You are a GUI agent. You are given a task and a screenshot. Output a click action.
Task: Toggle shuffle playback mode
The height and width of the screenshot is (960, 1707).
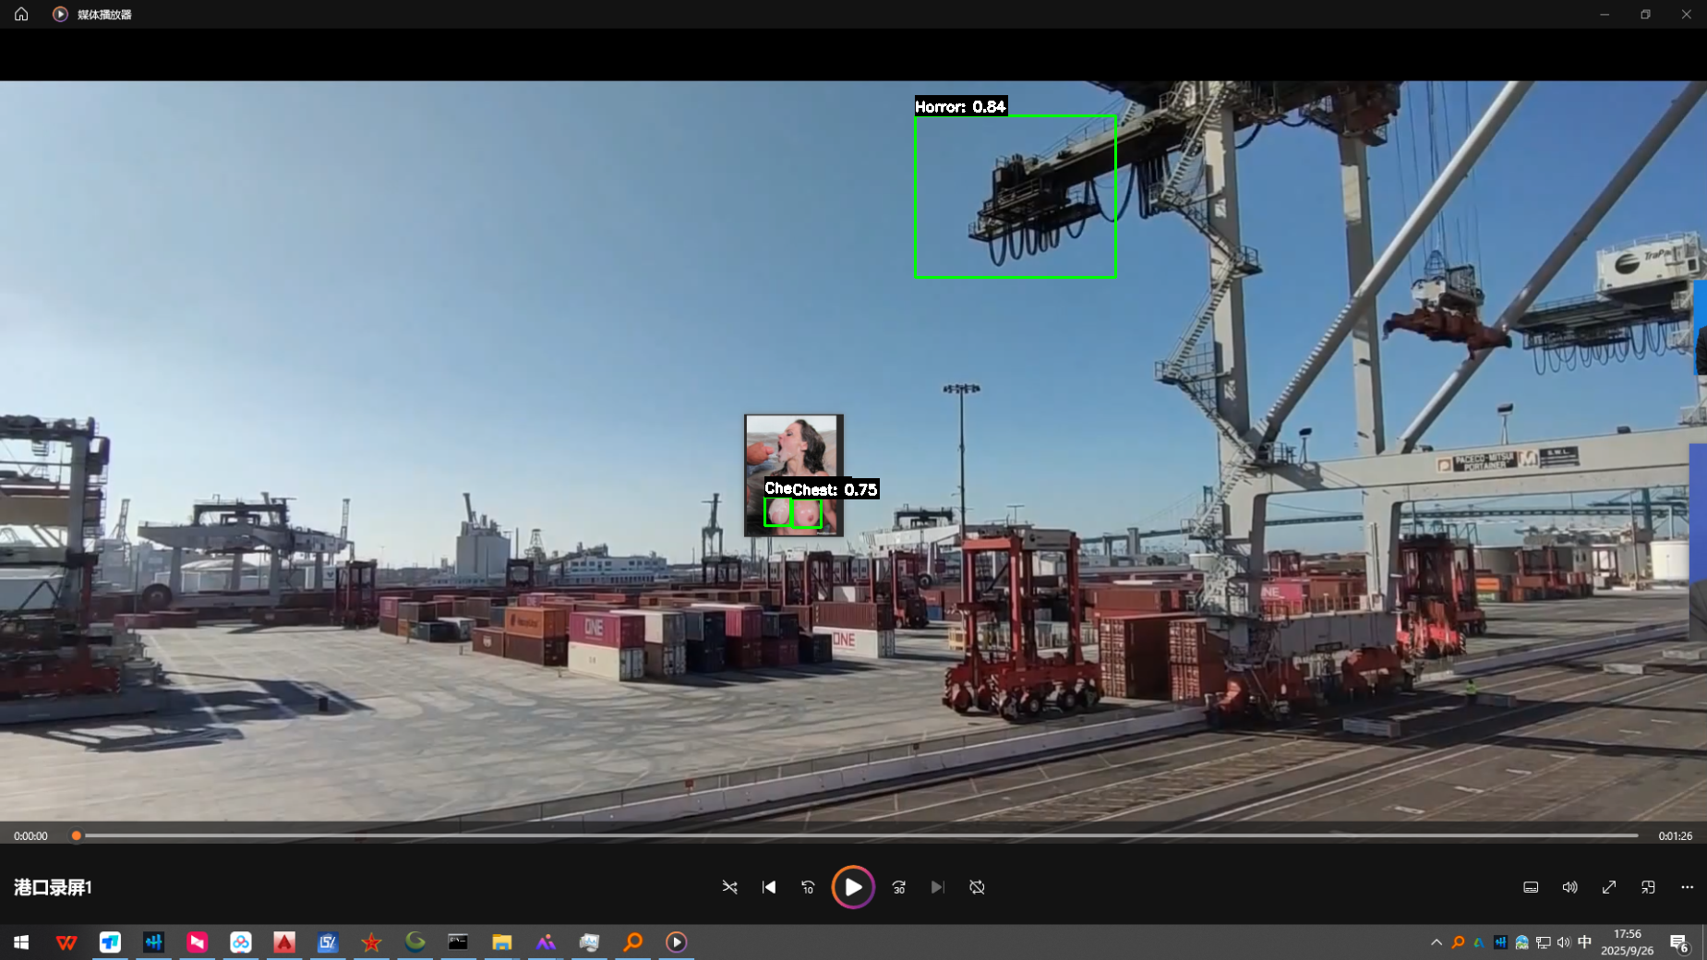point(729,887)
